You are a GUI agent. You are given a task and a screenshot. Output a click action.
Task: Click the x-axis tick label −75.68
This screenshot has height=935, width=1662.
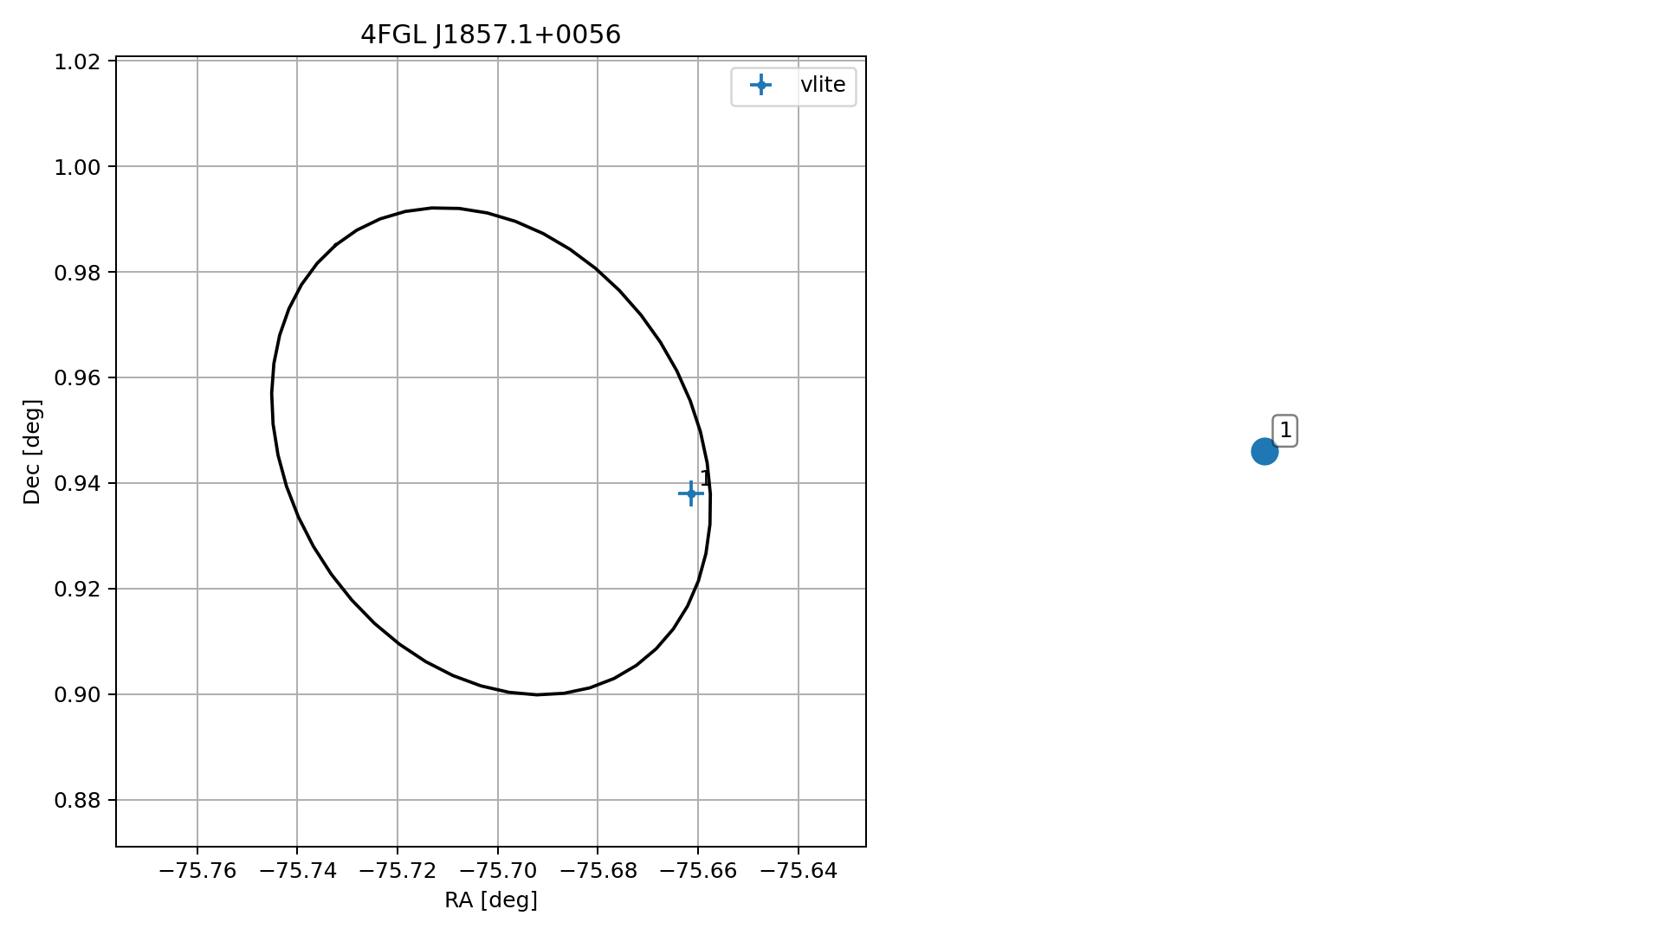[598, 871]
